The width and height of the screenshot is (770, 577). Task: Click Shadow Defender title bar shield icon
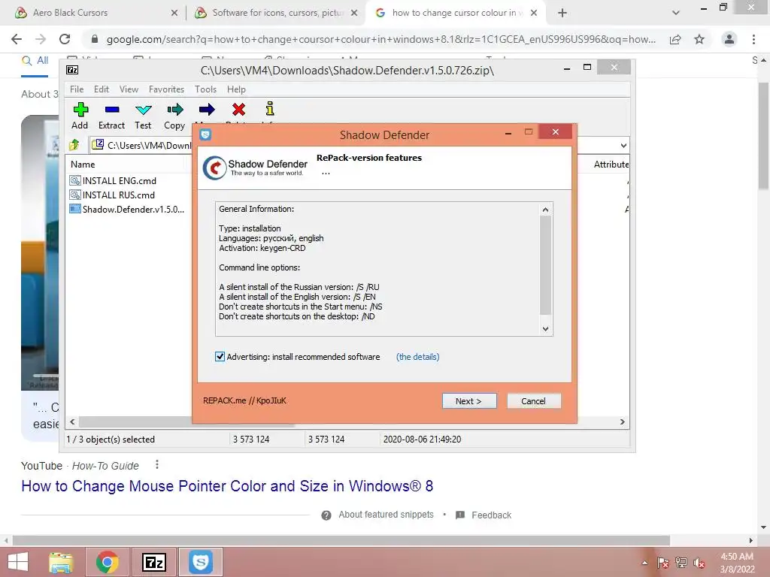pos(205,134)
